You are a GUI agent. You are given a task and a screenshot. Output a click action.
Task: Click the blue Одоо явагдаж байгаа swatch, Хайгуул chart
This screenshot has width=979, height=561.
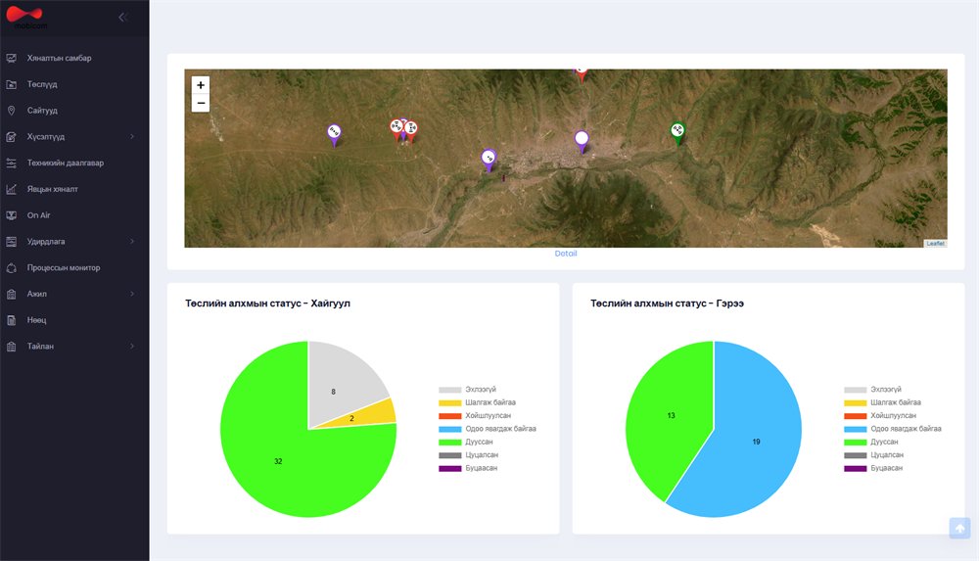tap(449, 429)
